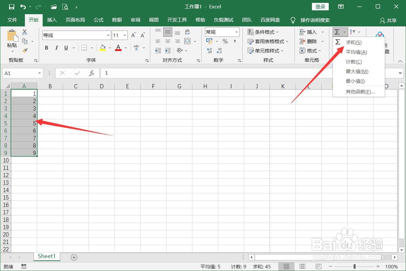Screen dimensions: 406x271
Task: Open the number format dropdown
Action: (x=237, y=32)
